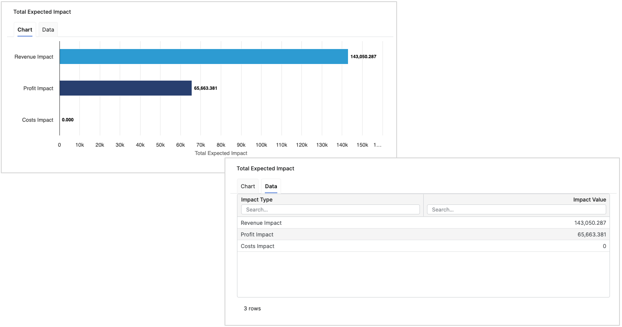Click the Costs Impact axis label in chart

click(38, 120)
